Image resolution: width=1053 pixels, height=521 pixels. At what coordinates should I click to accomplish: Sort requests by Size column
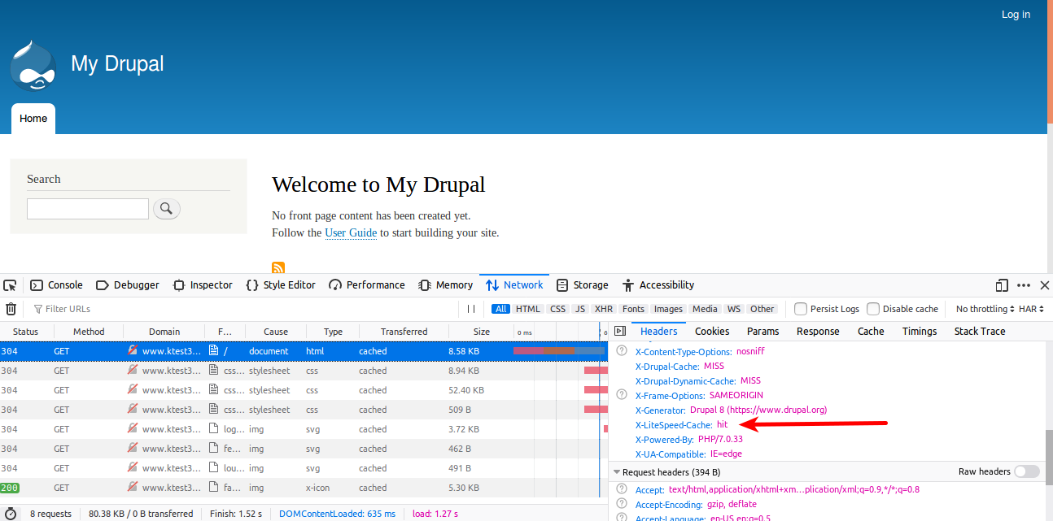click(482, 332)
